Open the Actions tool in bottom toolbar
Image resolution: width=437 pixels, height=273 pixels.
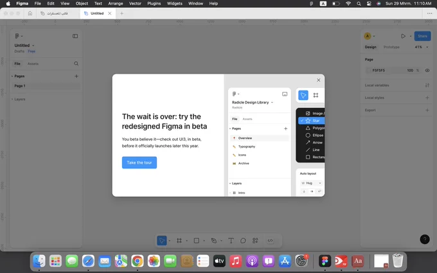tap(255, 240)
